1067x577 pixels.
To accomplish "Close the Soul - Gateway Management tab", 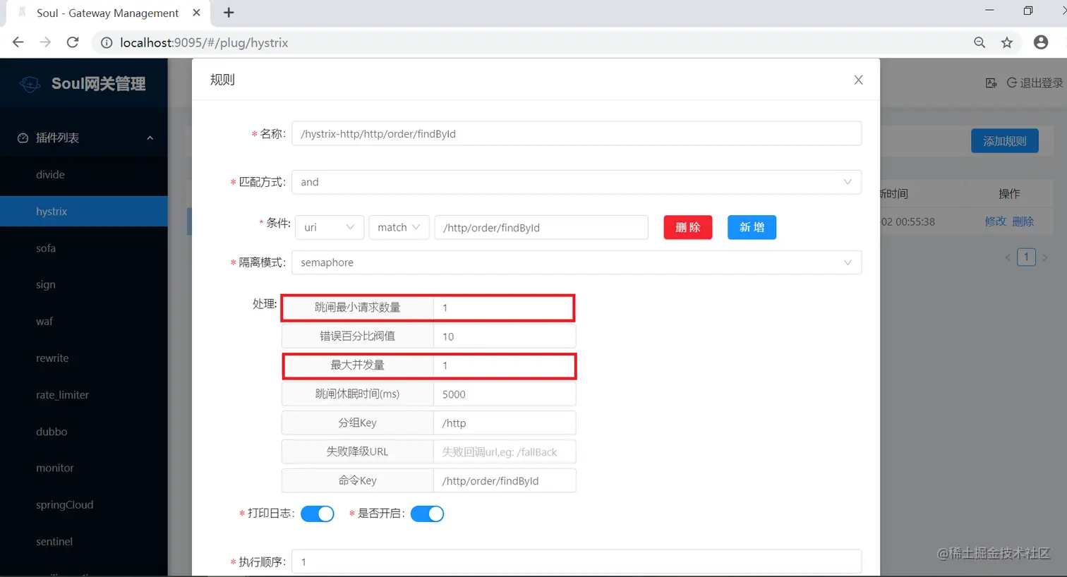I will pyautogui.click(x=196, y=13).
